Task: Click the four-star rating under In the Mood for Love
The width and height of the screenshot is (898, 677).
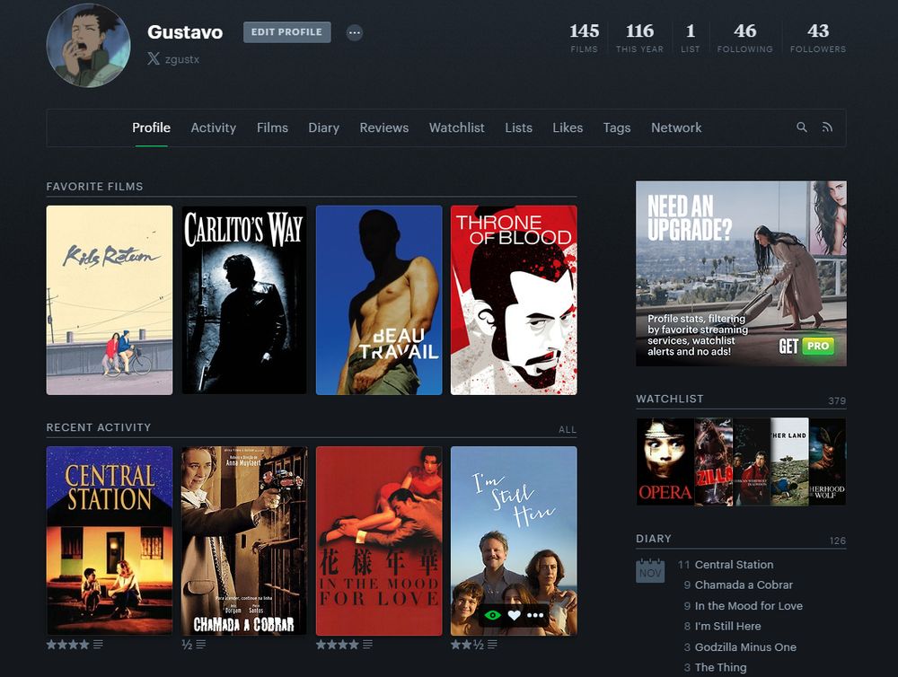Action: (338, 645)
